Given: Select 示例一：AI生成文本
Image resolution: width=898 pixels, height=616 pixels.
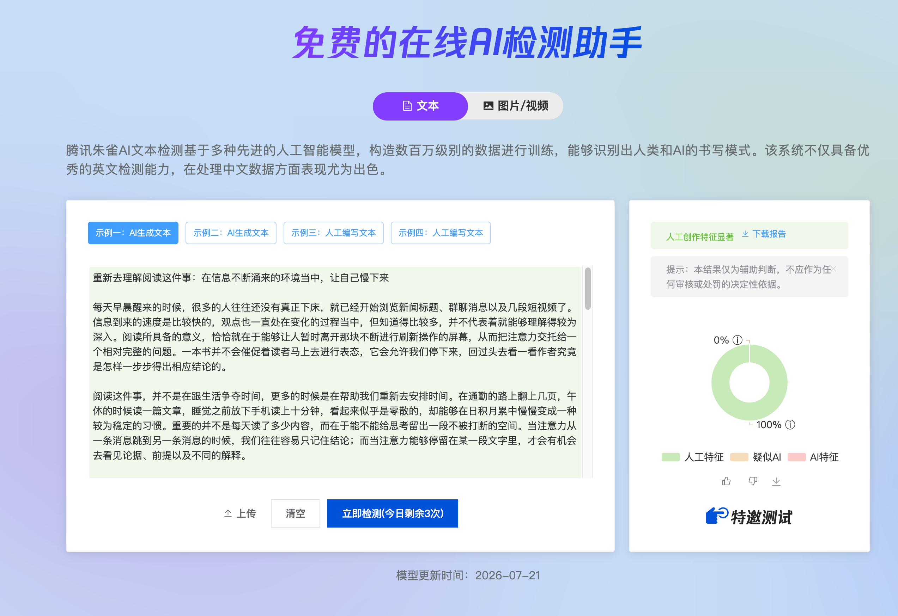Looking at the screenshot, I should (133, 233).
